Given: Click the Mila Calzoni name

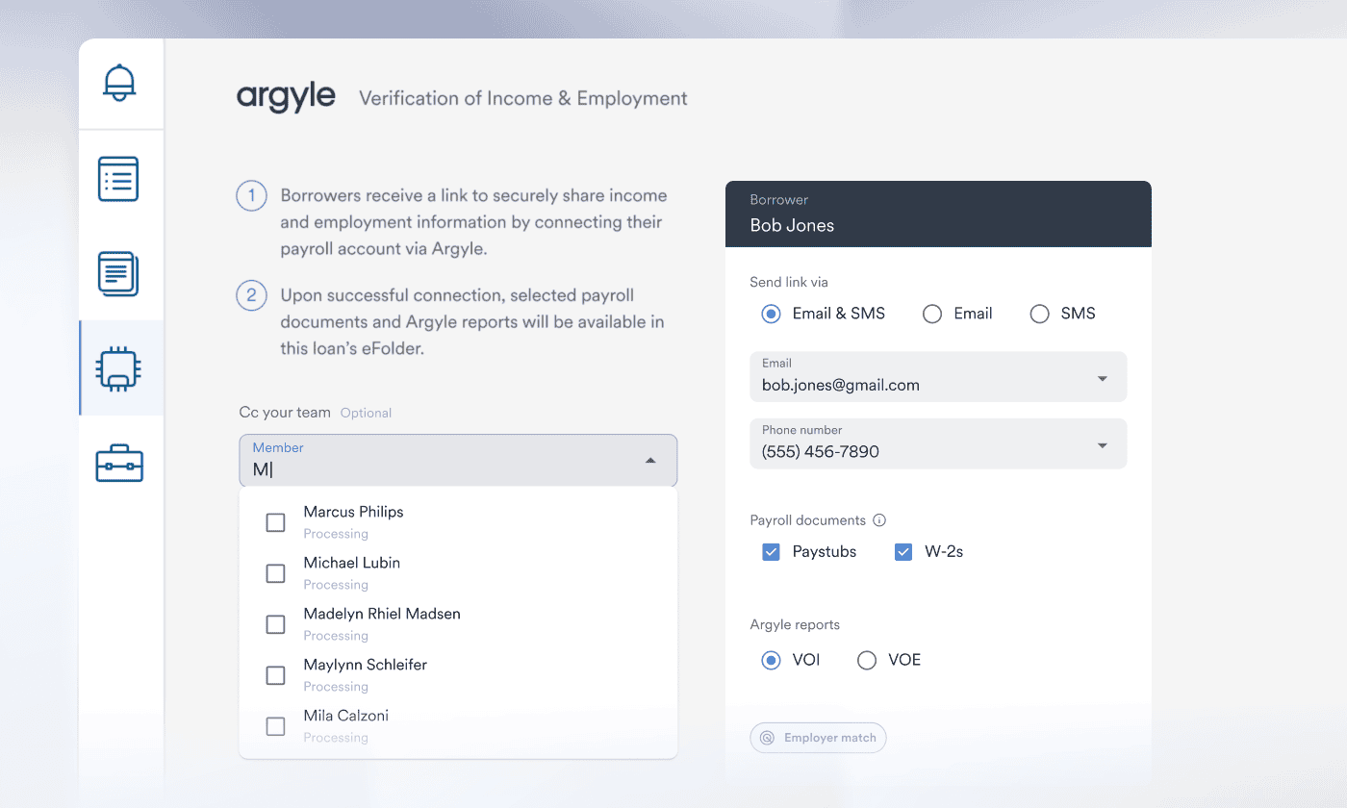Looking at the screenshot, I should [x=345, y=716].
